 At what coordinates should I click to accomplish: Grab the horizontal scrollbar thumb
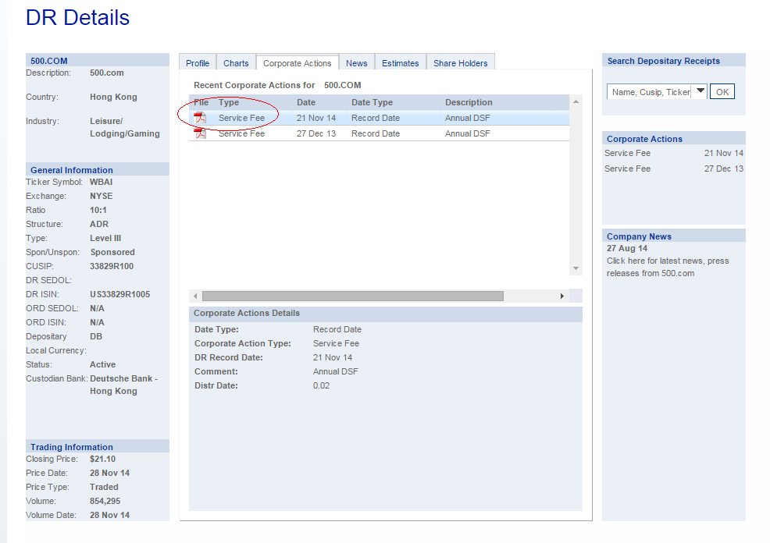pyautogui.click(x=352, y=296)
